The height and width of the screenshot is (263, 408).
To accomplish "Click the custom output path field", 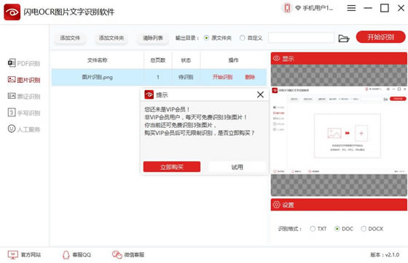I will 301,38.
